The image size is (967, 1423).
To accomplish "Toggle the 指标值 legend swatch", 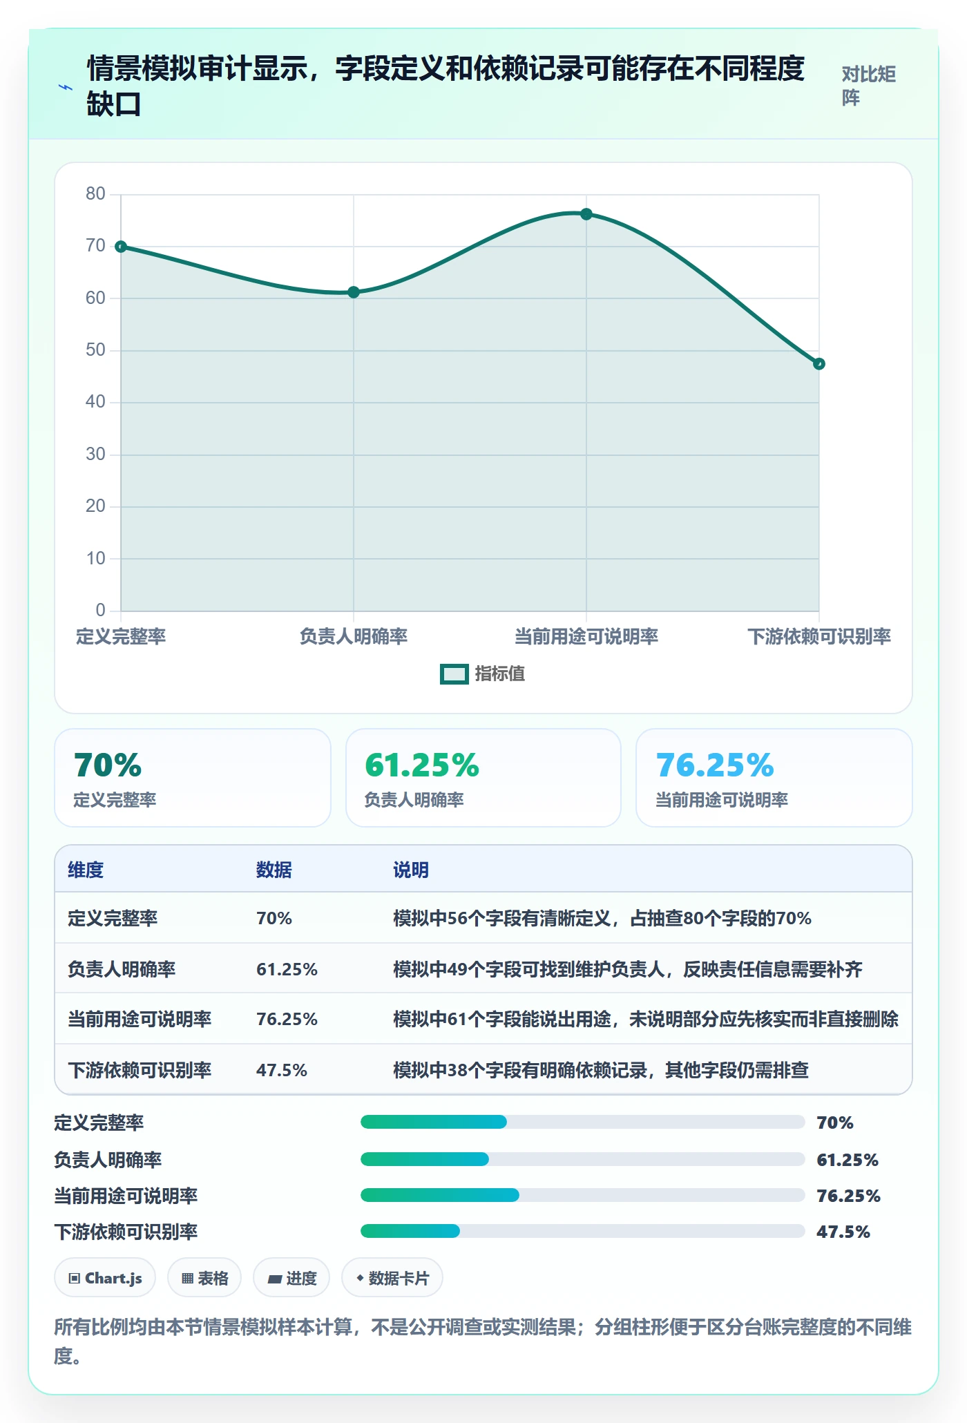I will coord(454,674).
